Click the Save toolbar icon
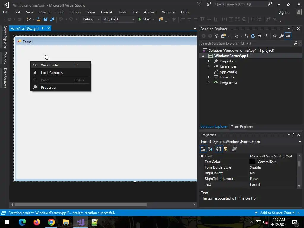Viewport: 304px width, 228px height. tap(45, 19)
